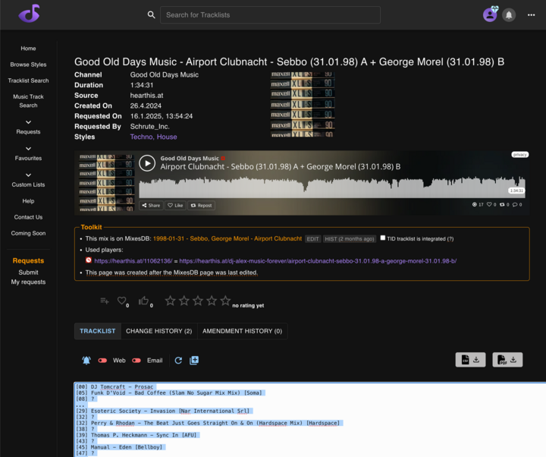
Task: Click the Share button in the player
Action: click(x=151, y=205)
